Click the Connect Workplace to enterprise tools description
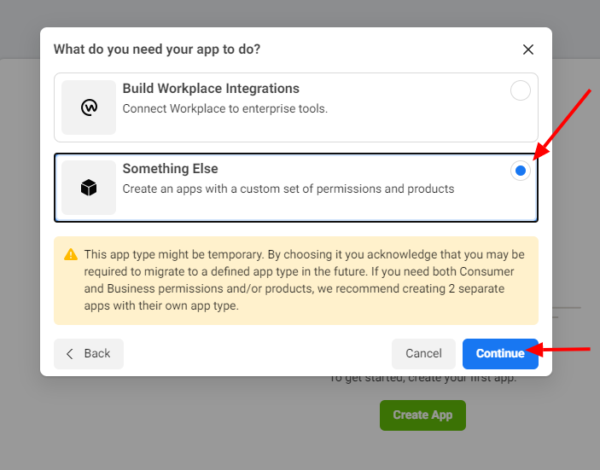 click(x=225, y=108)
